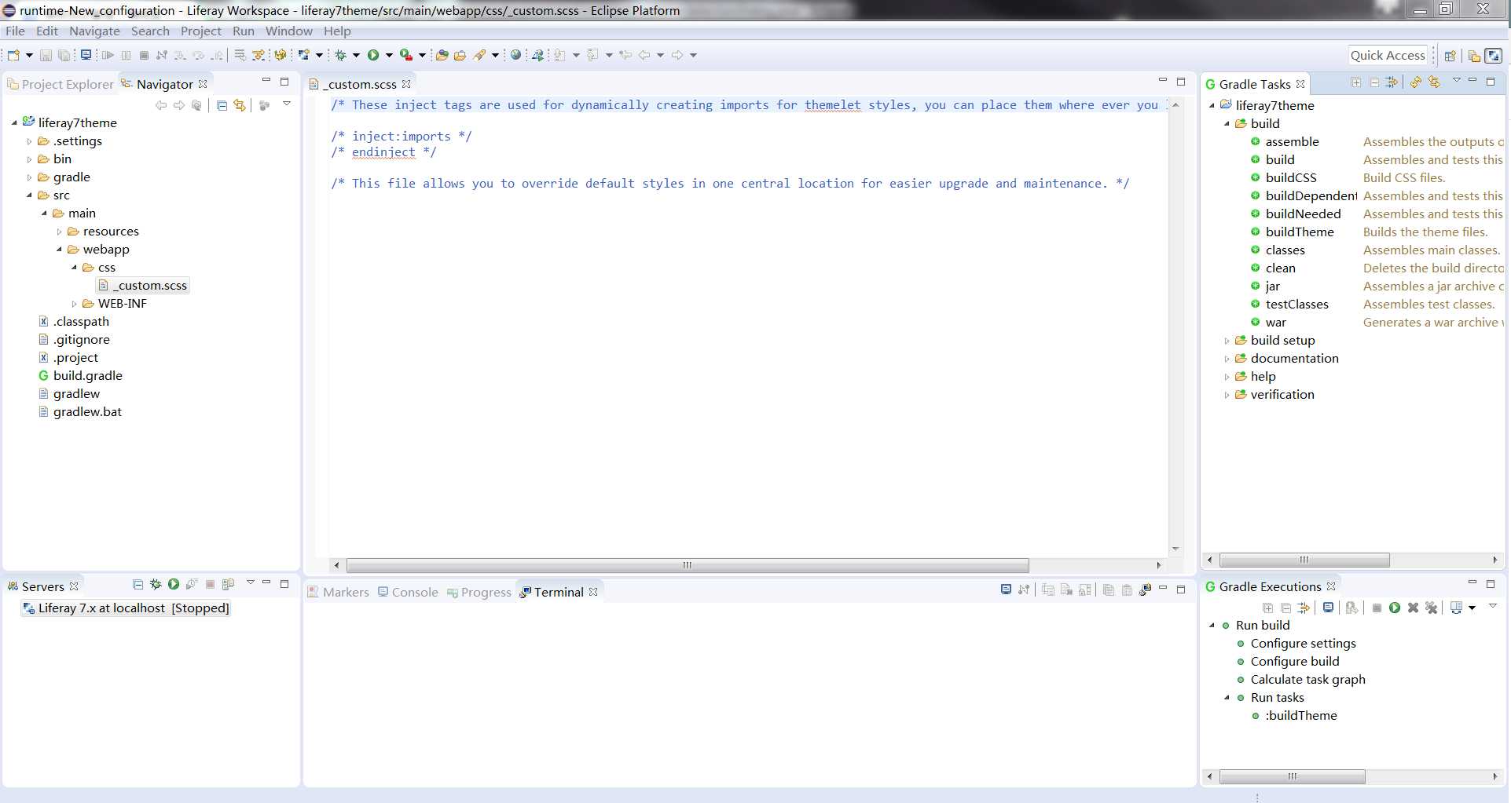Switch to the Markers tab
Screen dimensions: 1511x803
click(x=339, y=592)
